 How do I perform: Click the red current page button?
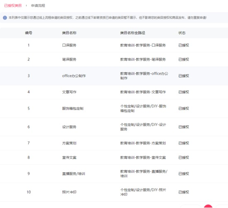pyautogui.click(x=208, y=206)
